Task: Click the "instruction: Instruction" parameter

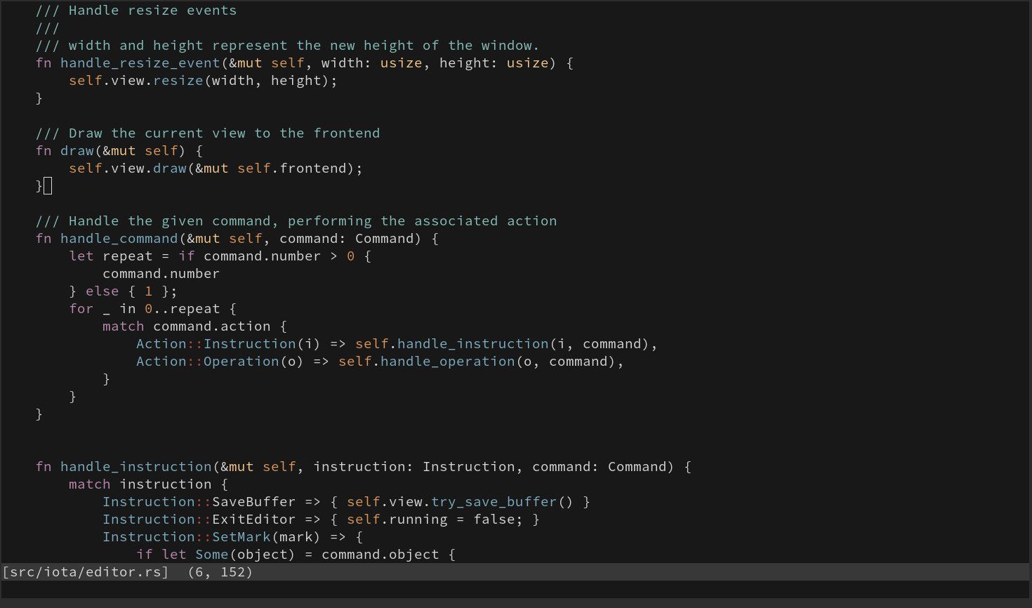Action: tap(414, 467)
